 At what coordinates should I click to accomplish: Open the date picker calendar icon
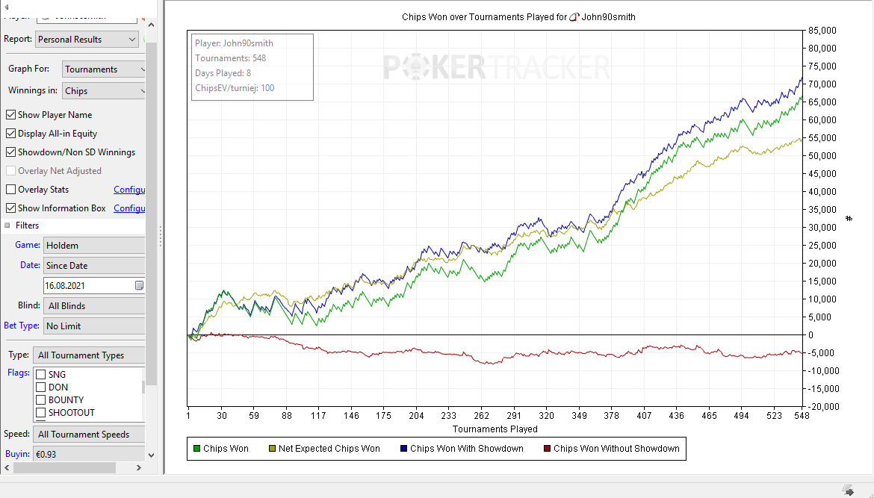(139, 286)
